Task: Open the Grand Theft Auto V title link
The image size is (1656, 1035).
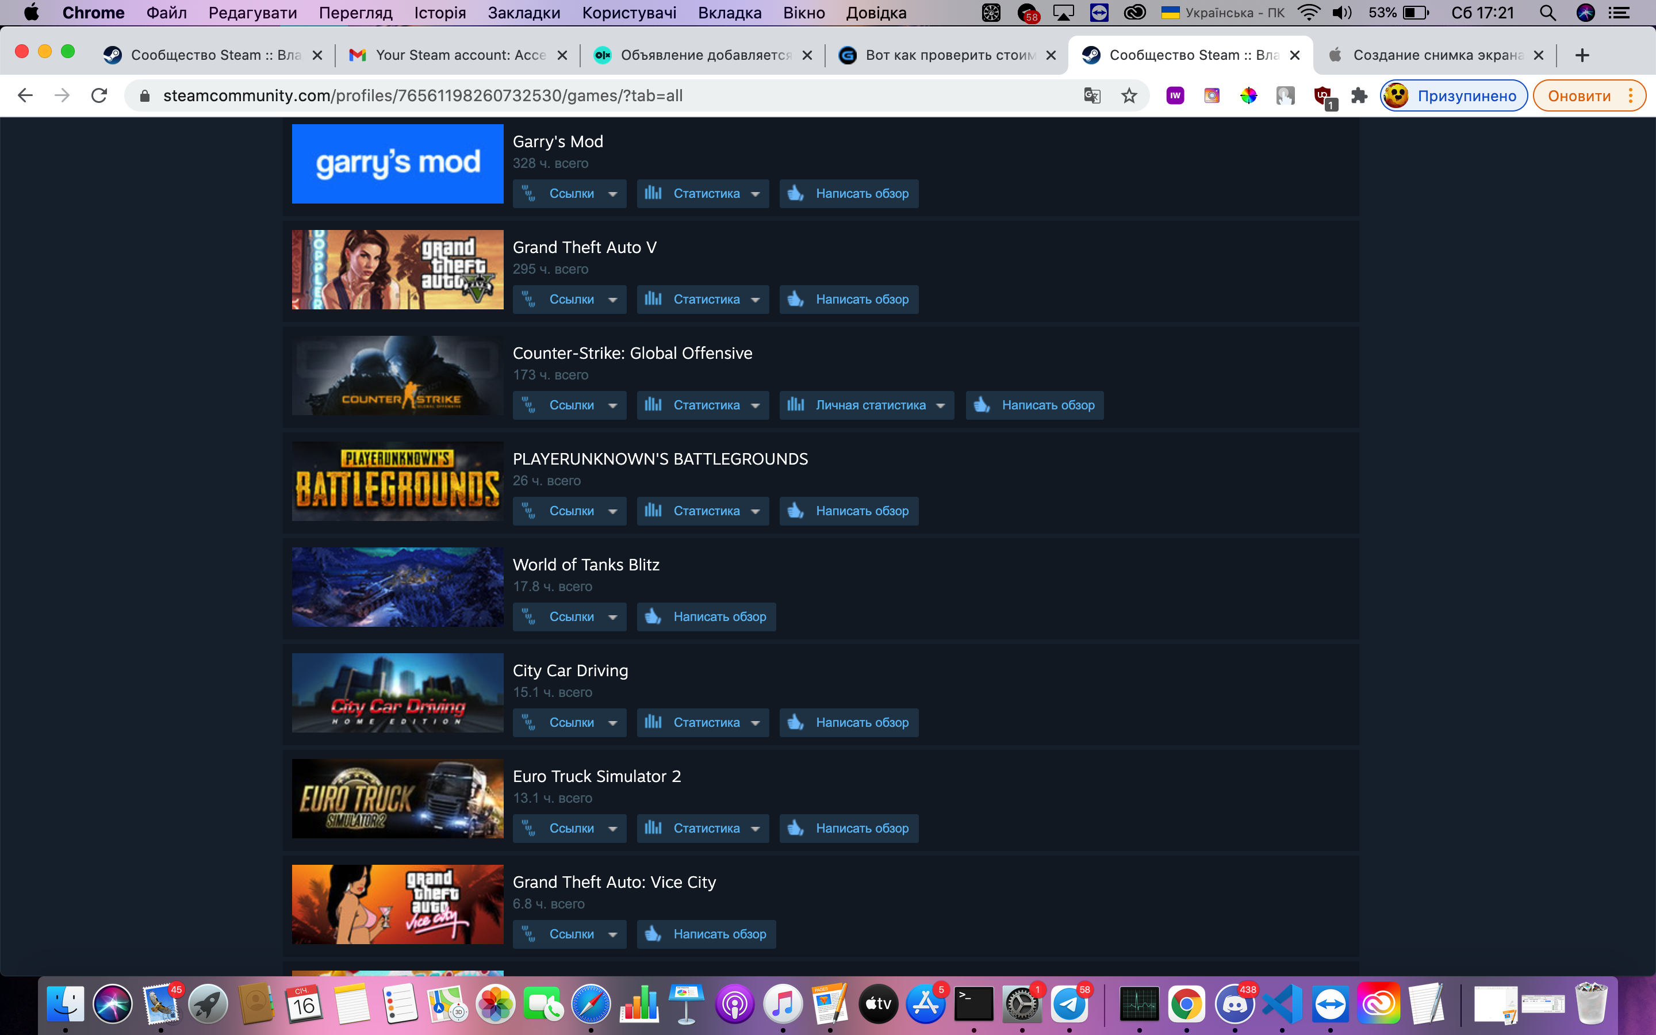Action: 584,247
